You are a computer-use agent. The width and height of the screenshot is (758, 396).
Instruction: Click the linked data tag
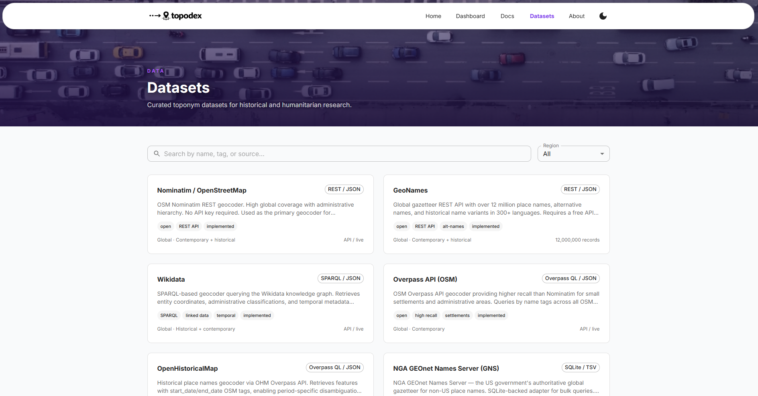pos(197,315)
